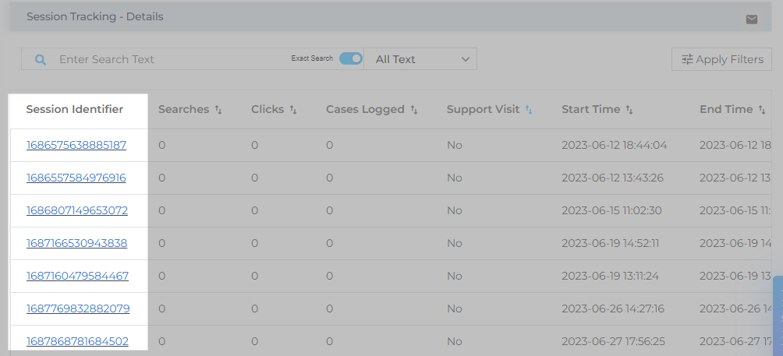This screenshot has width=783, height=356.
Task: Toggle the Exact Search switch
Action: coord(351,59)
